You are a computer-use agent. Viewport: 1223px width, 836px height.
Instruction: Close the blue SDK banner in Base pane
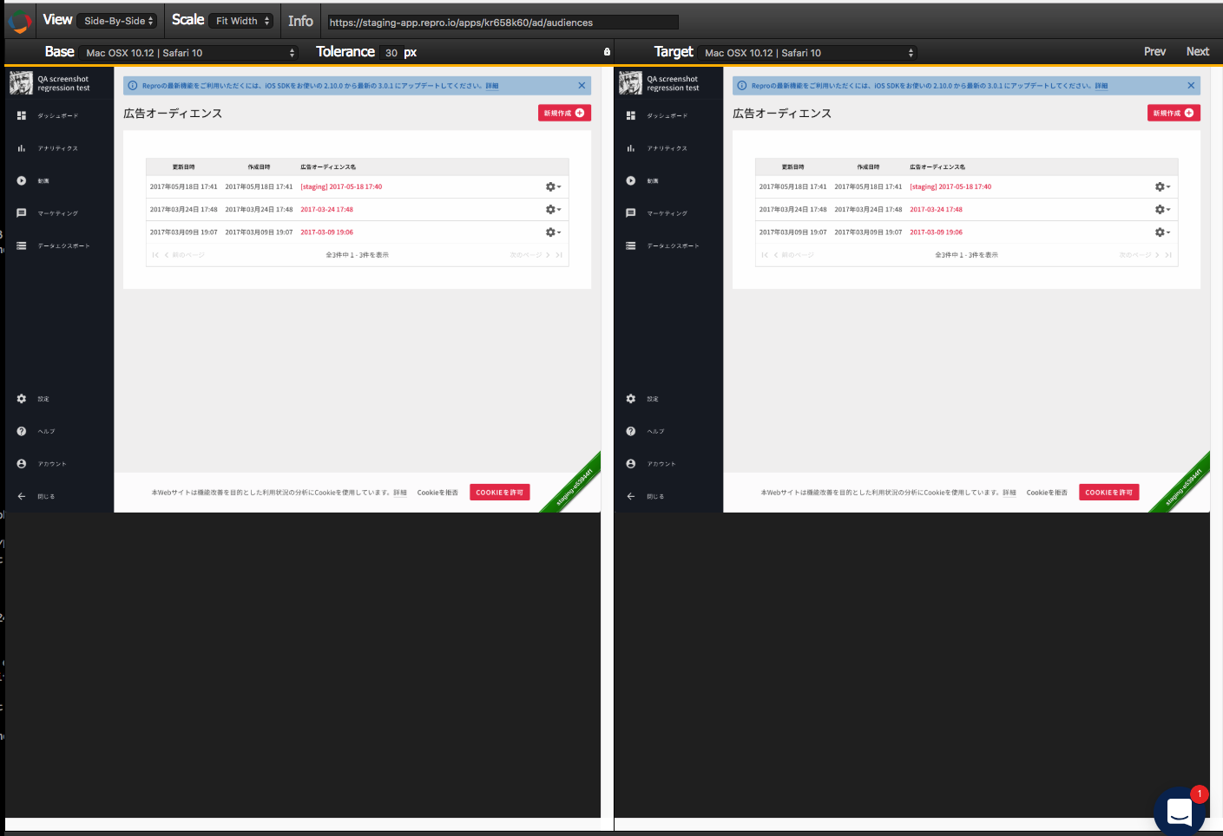pyautogui.click(x=582, y=85)
